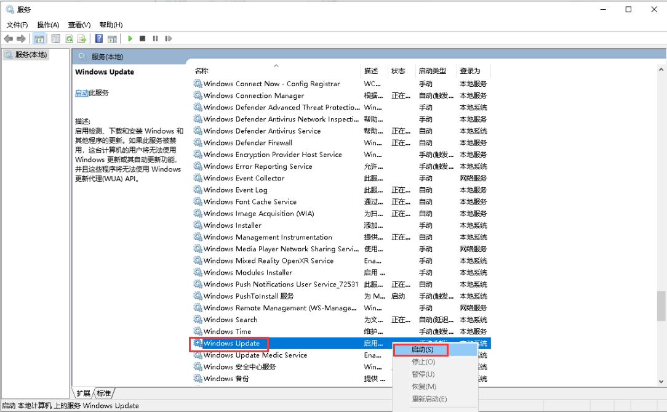Open the 查看(V) menu
The height and width of the screenshot is (412, 667).
tap(79, 25)
